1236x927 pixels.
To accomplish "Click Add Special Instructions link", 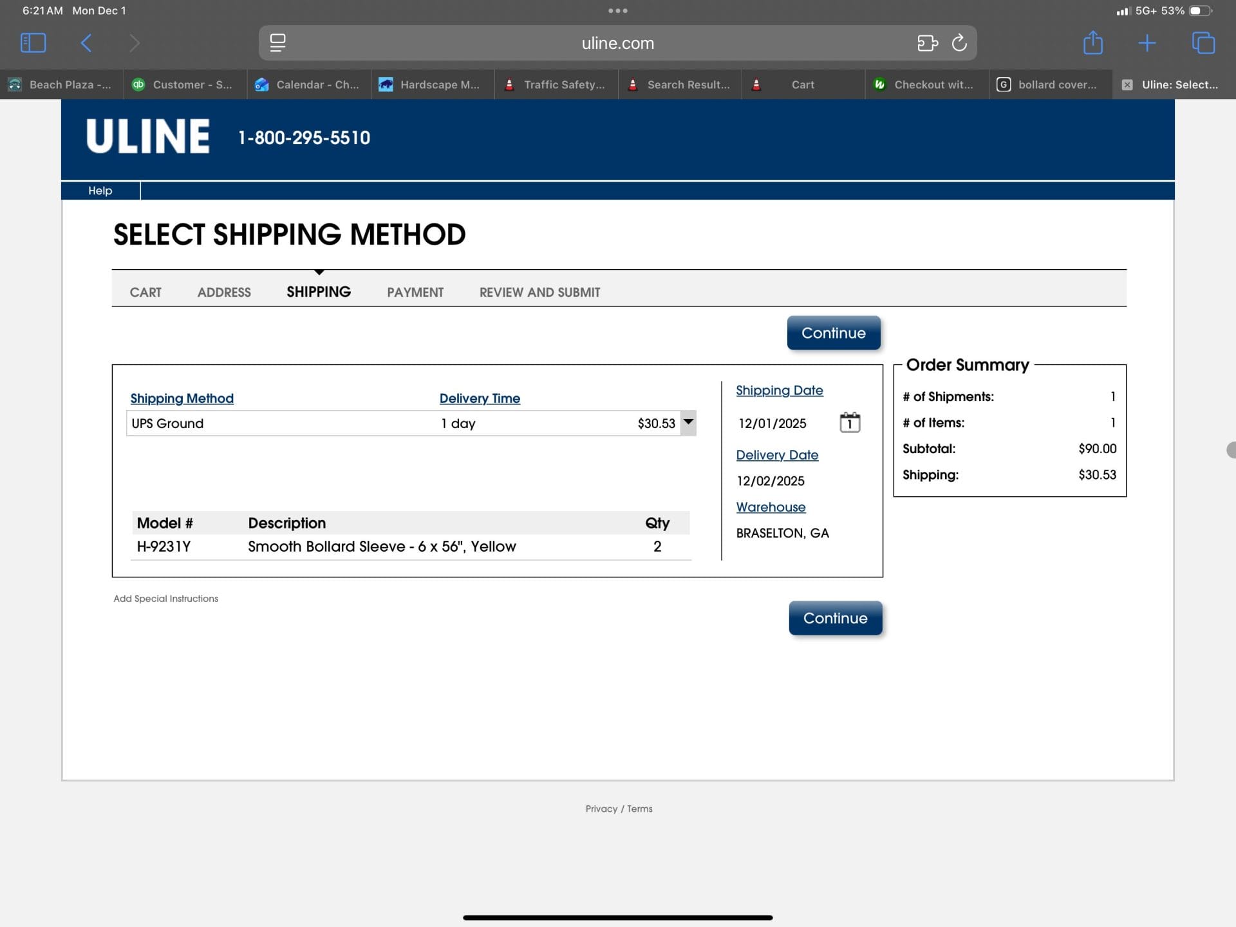I will [166, 599].
